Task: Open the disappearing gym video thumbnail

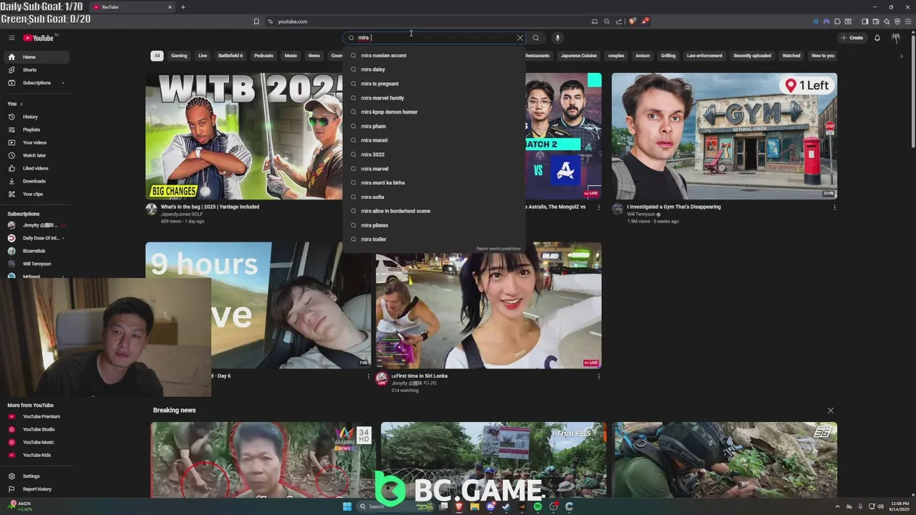Action: coord(724,136)
